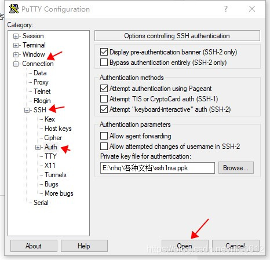Collapse the Connection tree node
The height and width of the screenshot is (260, 270).
(16, 64)
